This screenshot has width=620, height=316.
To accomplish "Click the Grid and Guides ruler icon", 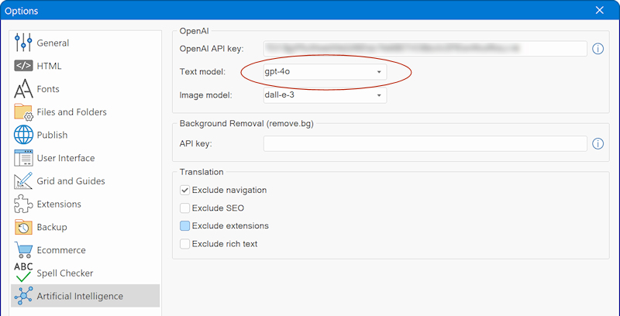I will [23, 181].
